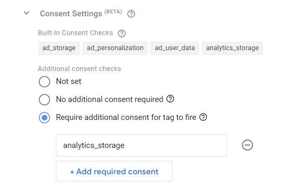The image size is (302, 196).
Task: Click the Built-In Consent Checks label
Action: tap(75, 33)
